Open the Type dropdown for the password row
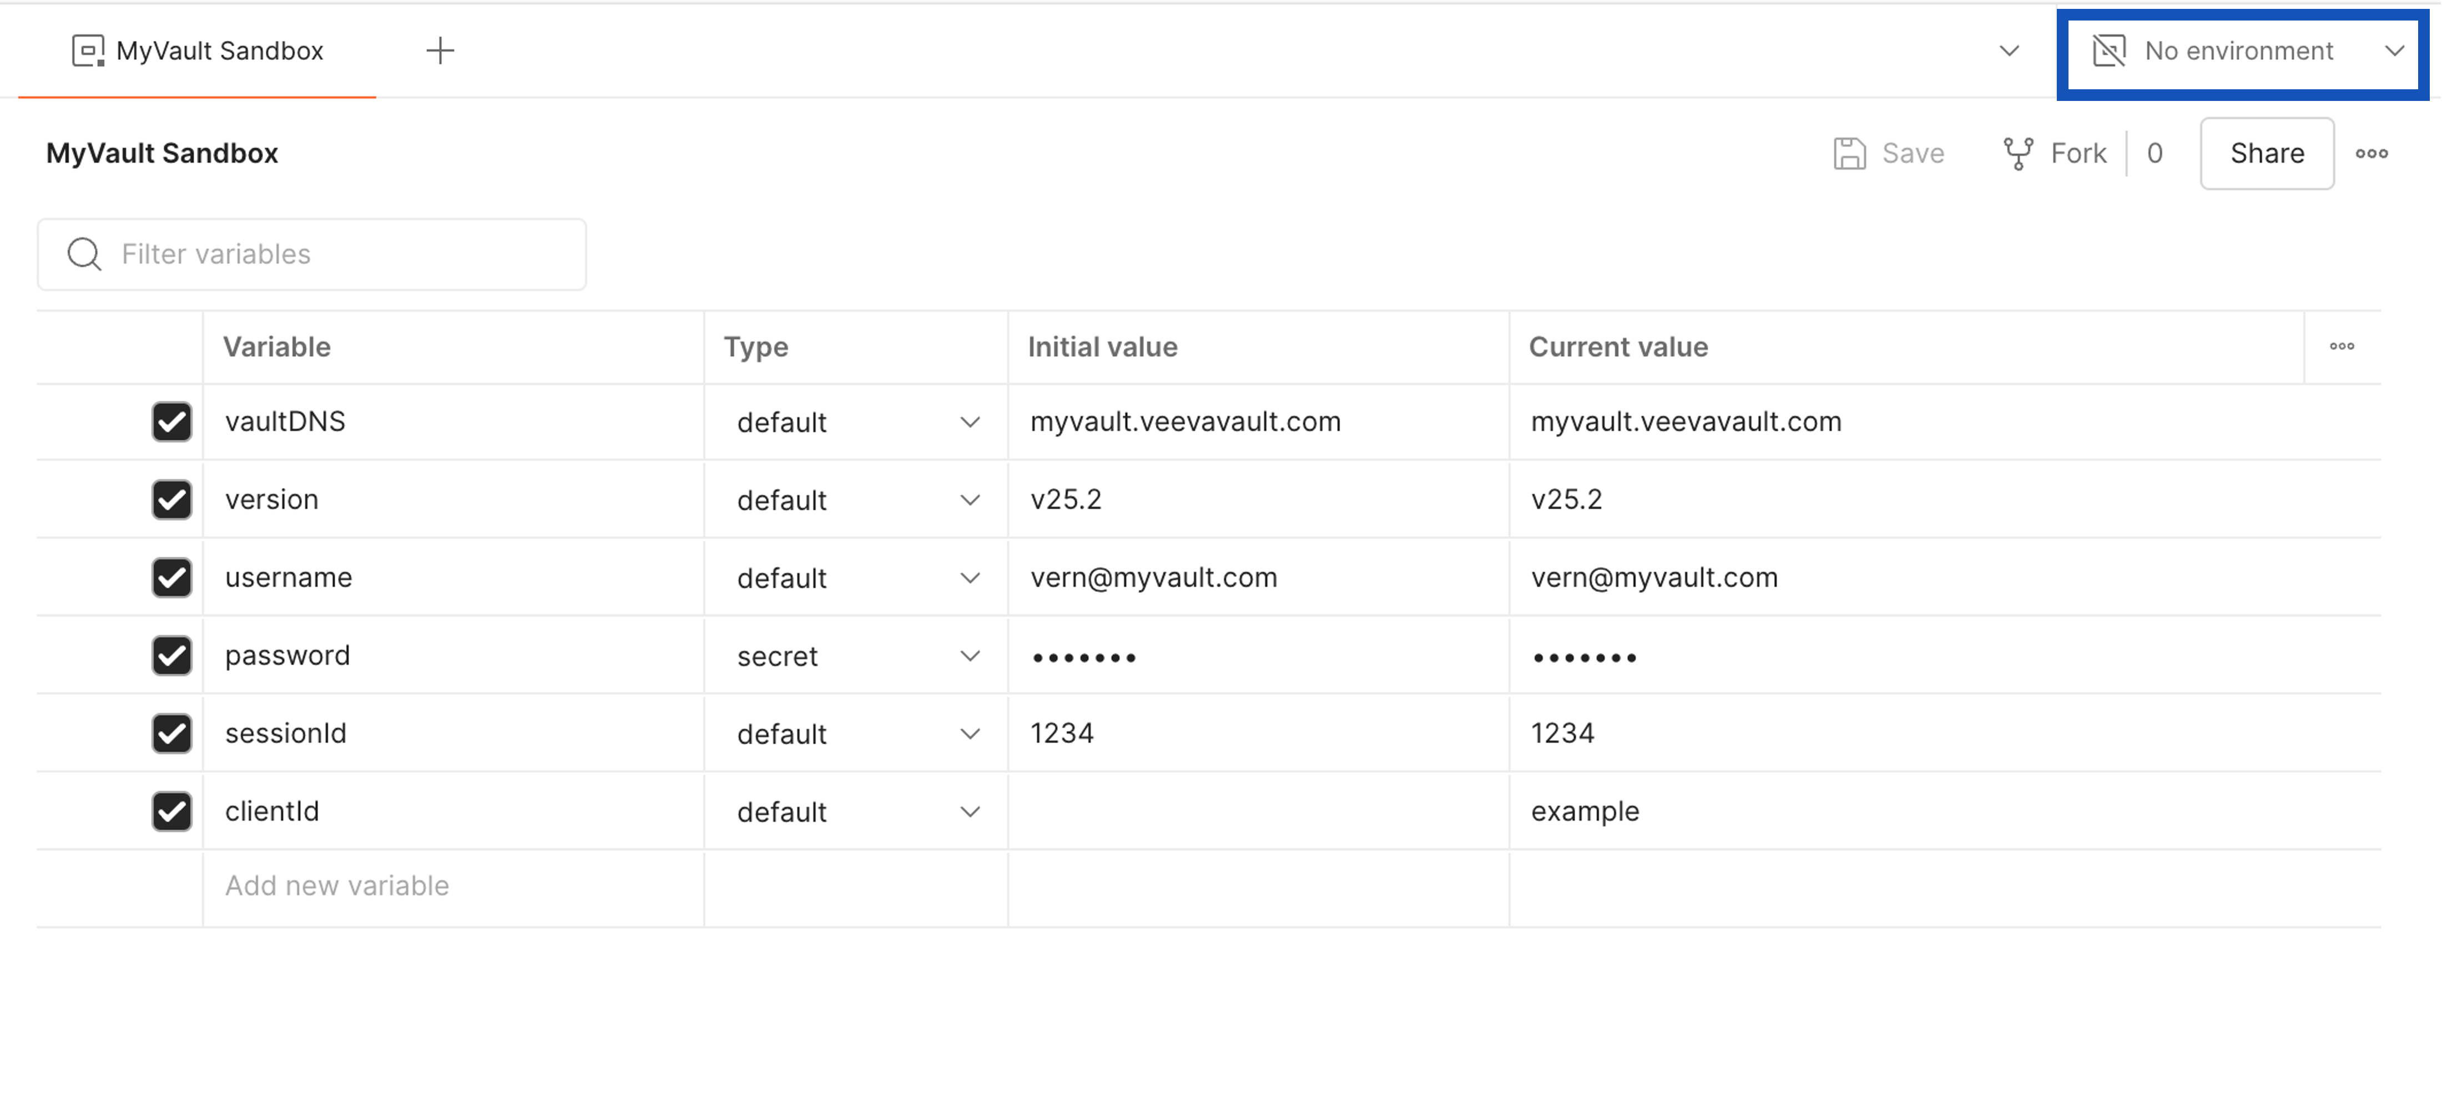The width and height of the screenshot is (2442, 1098). click(x=969, y=655)
